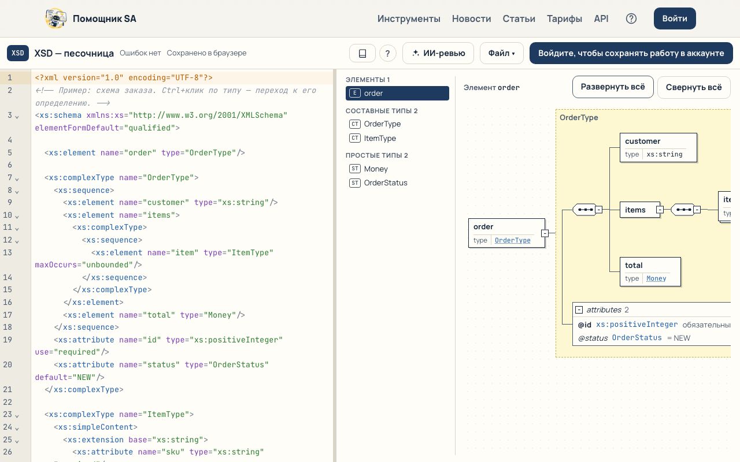Select the order element in the list

coord(397,93)
